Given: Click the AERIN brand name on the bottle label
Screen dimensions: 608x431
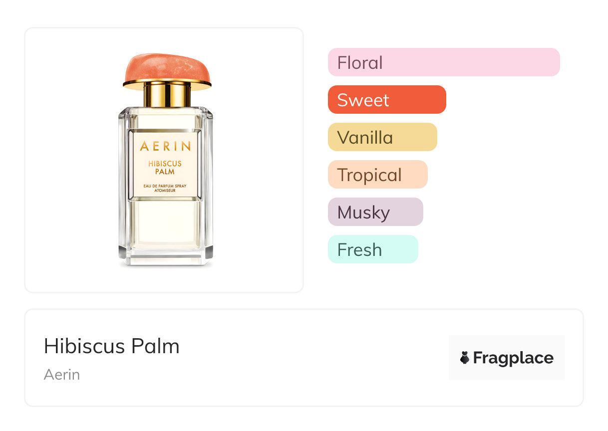Looking at the screenshot, I should coord(165,146).
